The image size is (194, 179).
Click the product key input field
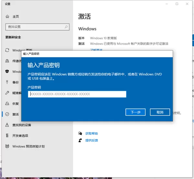coord(77,94)
